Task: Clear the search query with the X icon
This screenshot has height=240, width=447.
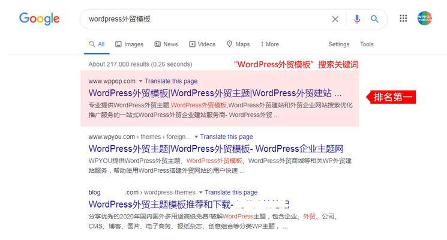Action: (x=335, y=19)
